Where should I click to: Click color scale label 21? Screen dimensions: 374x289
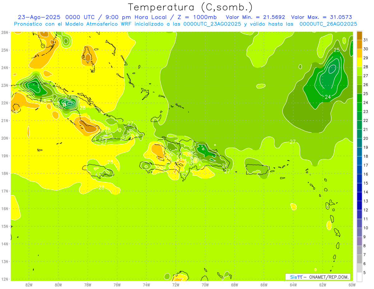pos(366,129)
